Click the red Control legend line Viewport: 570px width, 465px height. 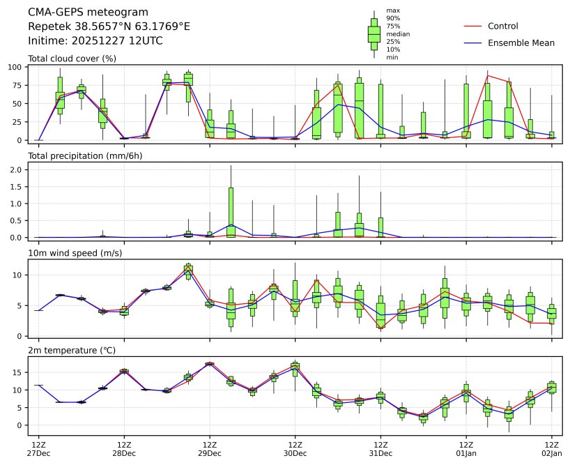point(473,26)
